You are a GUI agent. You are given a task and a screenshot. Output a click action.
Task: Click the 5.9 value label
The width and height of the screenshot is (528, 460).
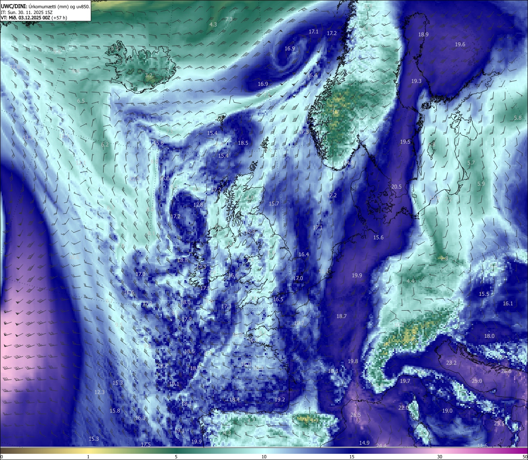point(481,184)
